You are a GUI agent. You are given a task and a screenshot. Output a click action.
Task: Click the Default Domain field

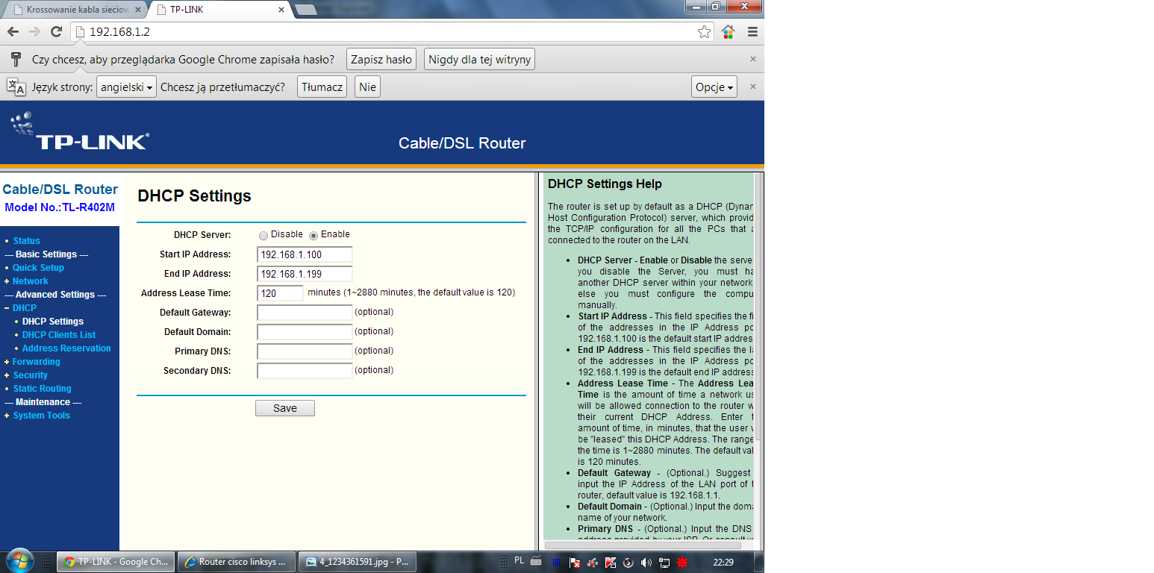point(305,332)
